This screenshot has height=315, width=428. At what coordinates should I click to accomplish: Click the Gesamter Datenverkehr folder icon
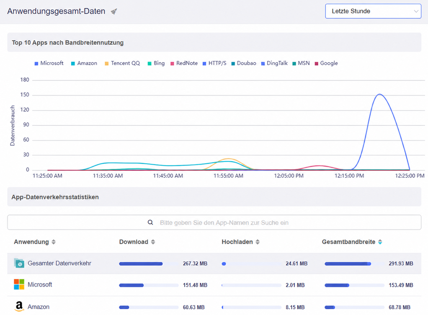(x=19, y=263)
